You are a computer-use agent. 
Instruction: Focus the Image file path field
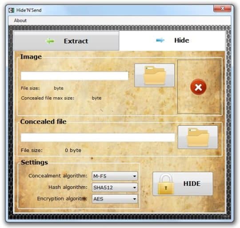[75, 76]
